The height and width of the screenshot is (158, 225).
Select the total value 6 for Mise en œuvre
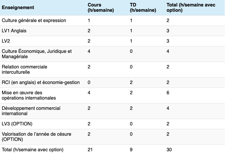(168, 93)
